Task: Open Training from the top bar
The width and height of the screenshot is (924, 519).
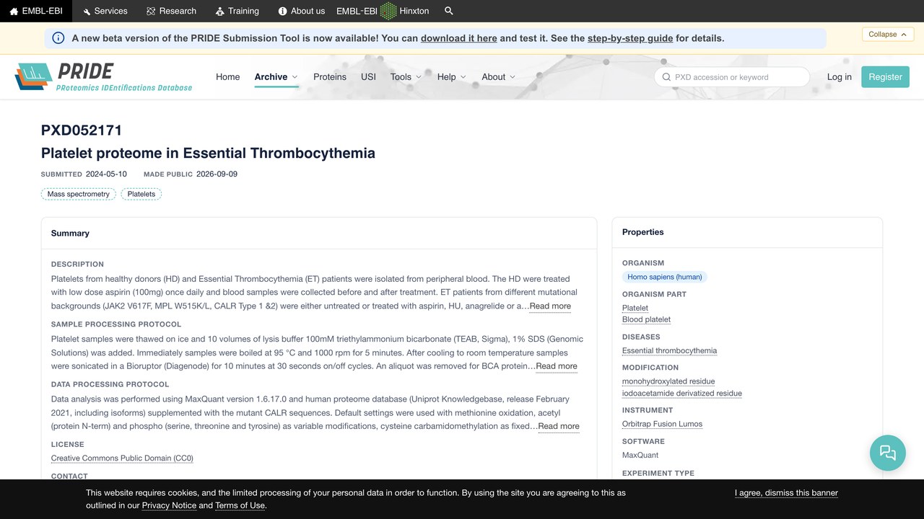Action: (x=237, y=11)
